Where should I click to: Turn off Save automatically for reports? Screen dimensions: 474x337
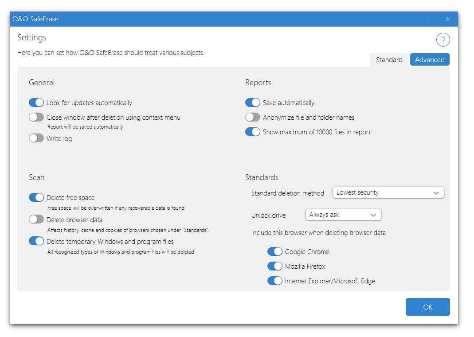pos(253,103)
